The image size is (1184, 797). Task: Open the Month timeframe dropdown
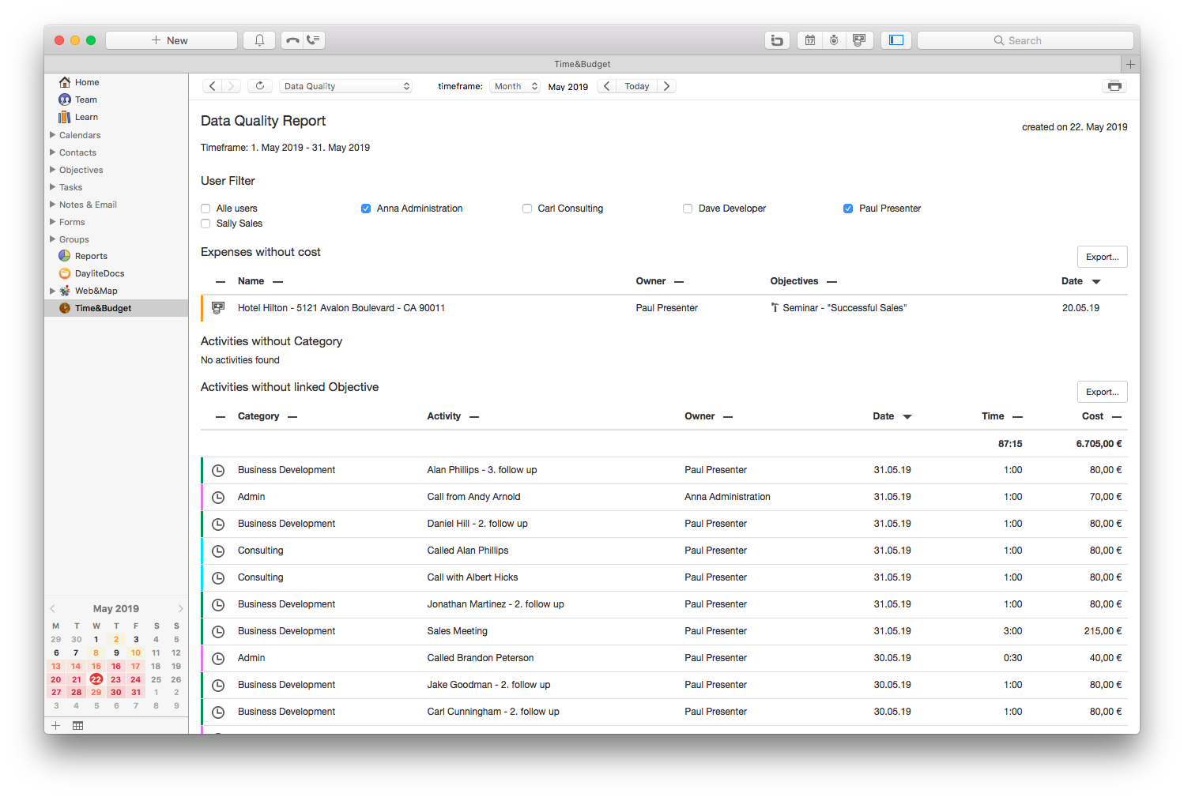click(515, 86)
